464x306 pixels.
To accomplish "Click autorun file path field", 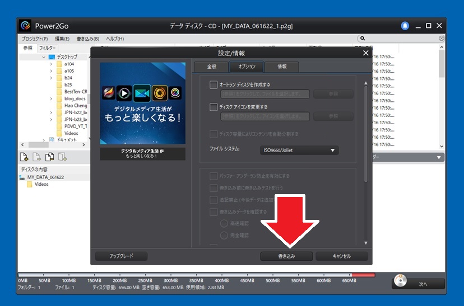I will 265,94.
